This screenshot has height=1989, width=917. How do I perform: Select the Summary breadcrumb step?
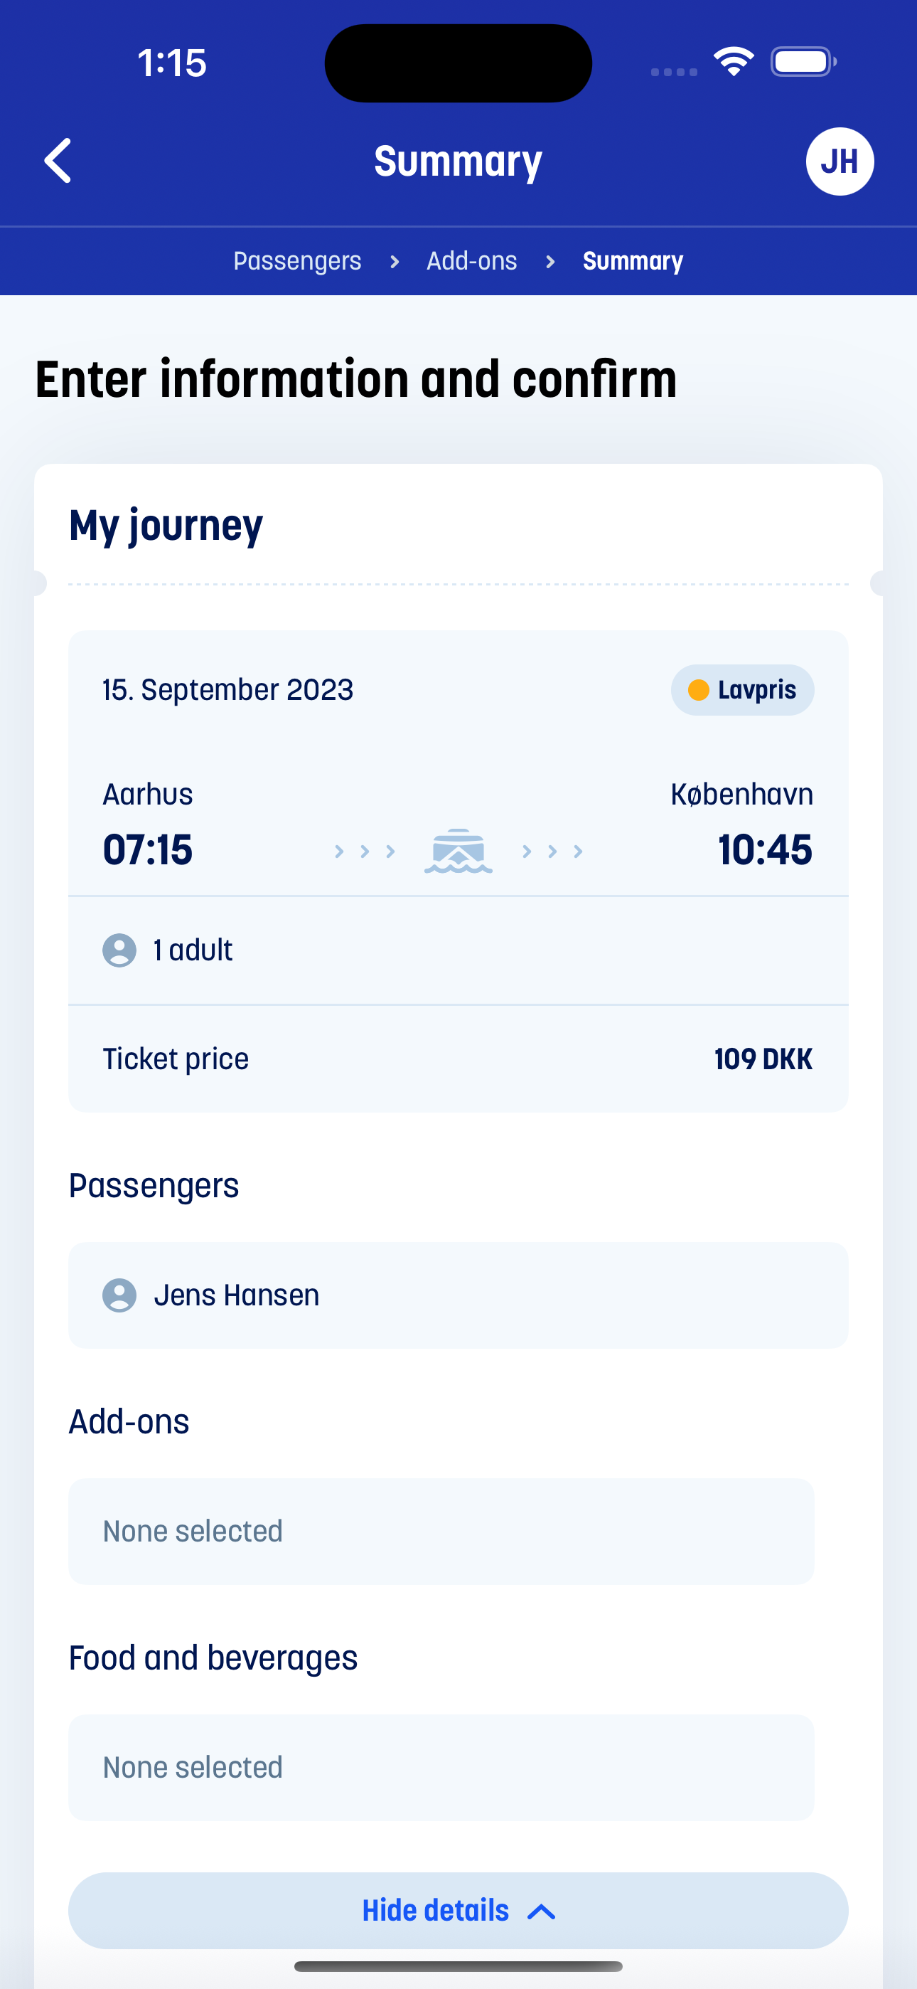(633, 261)
